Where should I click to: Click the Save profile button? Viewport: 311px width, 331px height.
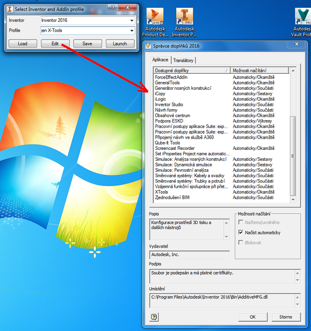tap(87, 44)
